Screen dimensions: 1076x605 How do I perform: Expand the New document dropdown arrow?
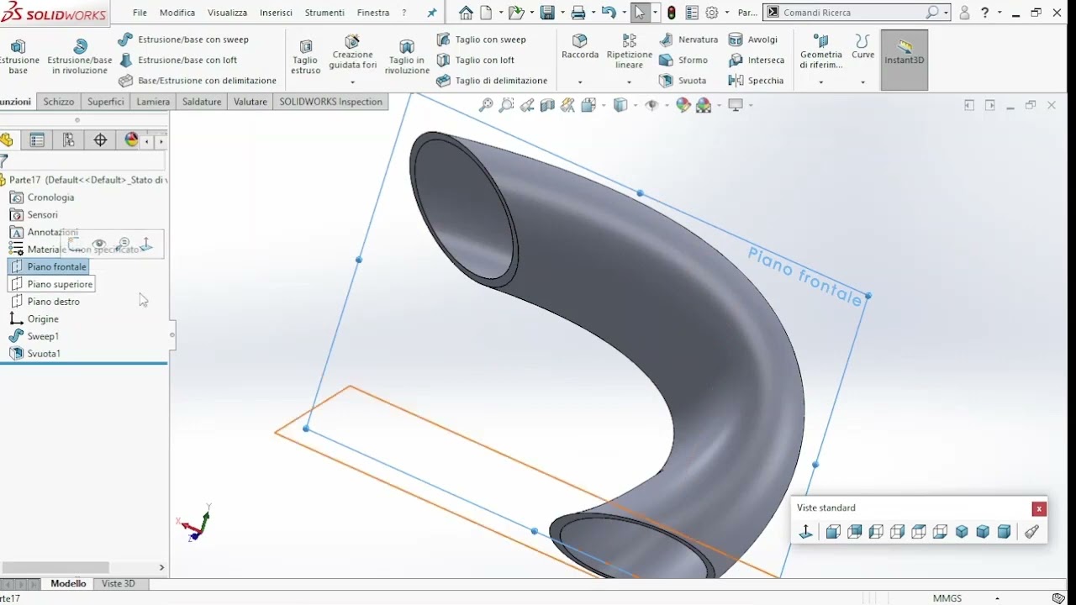[500, 13]
